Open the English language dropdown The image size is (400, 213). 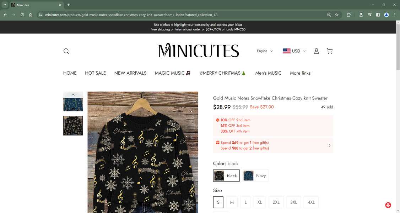coord(265,51)
